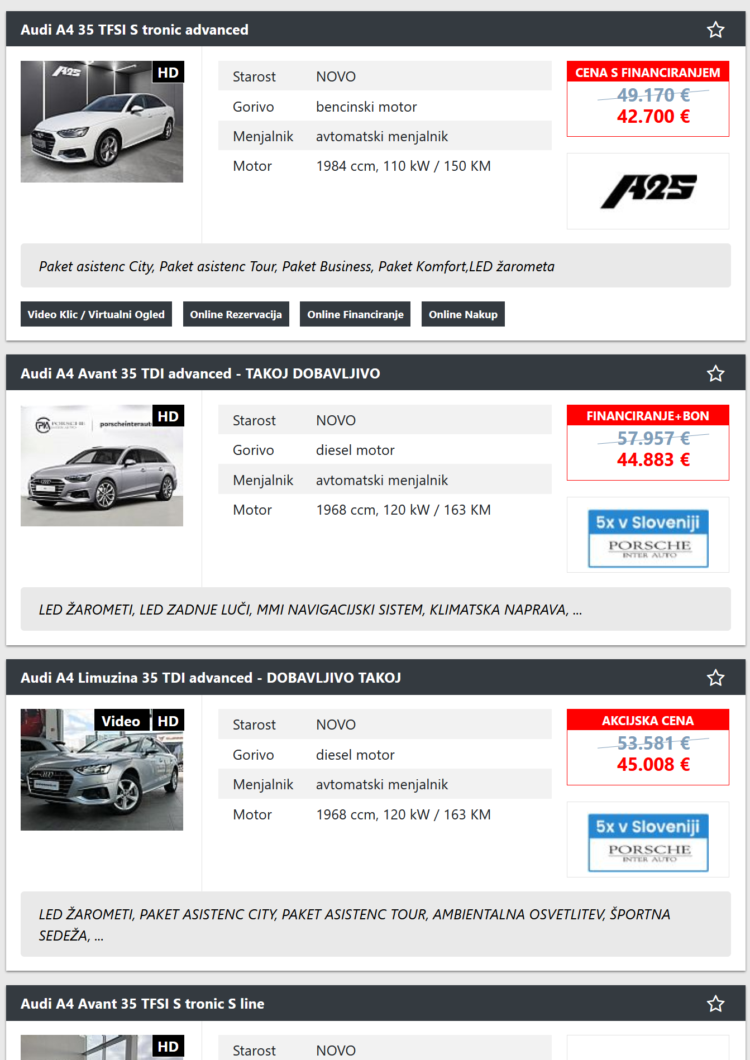
Task: Click FINANCIRANJE+BON price box 44.883 €
Action: coord(648,443)
